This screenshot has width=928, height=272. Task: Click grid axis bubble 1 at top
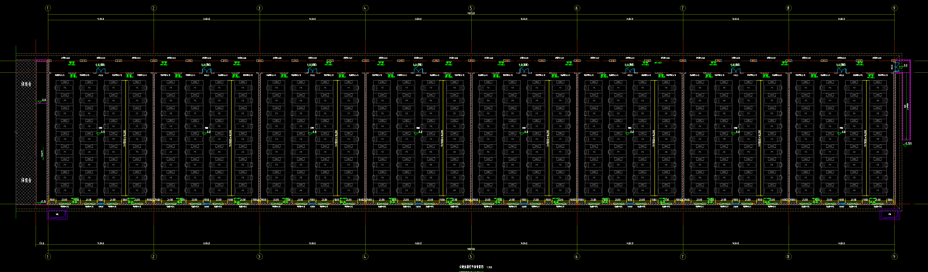point(48,8)
